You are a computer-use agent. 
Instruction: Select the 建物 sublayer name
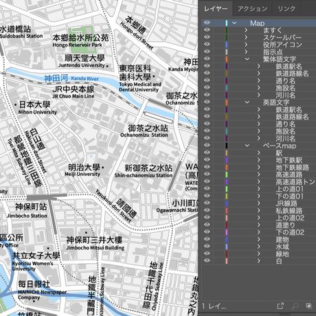coord(282,240)
